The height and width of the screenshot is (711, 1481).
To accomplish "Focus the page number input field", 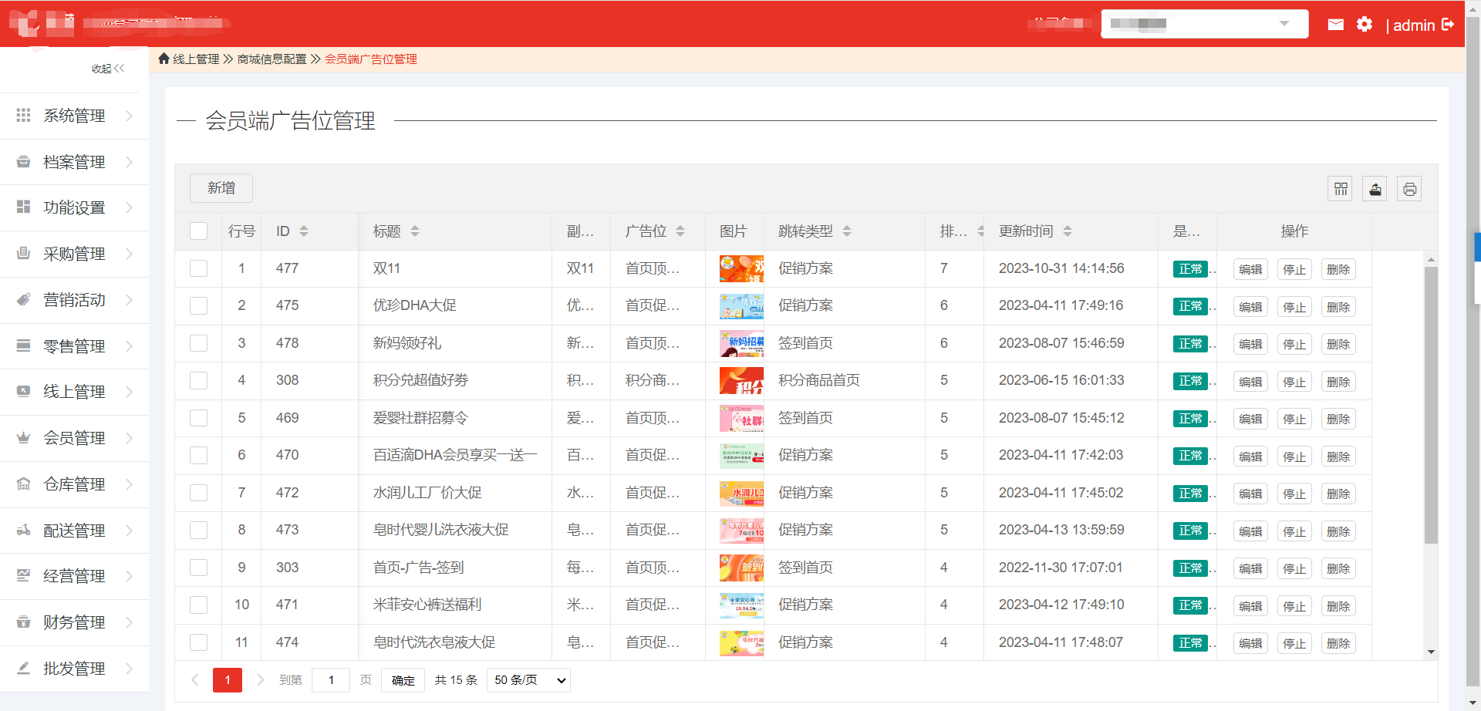I will point(331,680).
